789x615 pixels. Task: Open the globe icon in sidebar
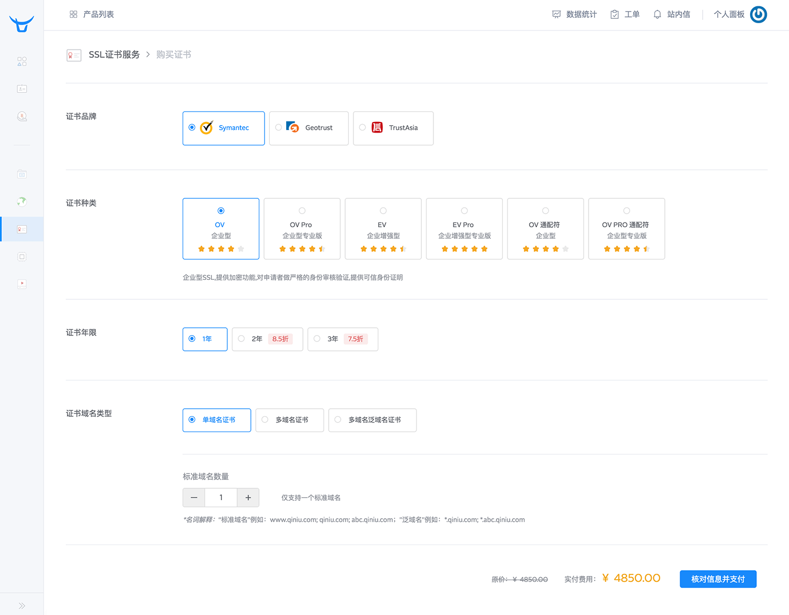(x=22, y=201)
